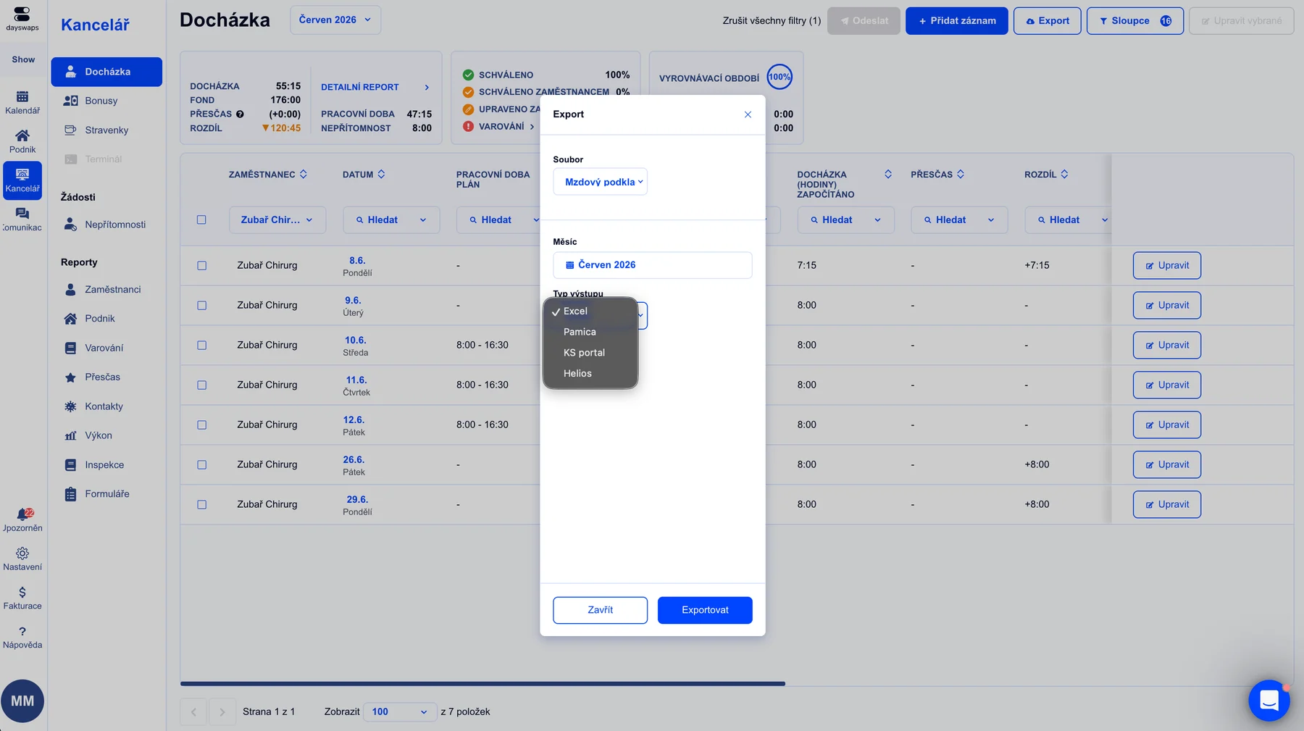Open Nepřítomnosti requests
Viewport: 1304px width, 731px height.
coord(106,225)
